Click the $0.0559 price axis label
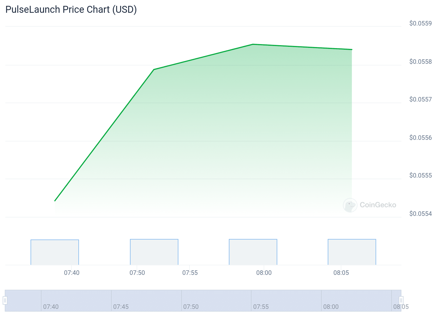 pyautogui.click(x=421, y=23)
